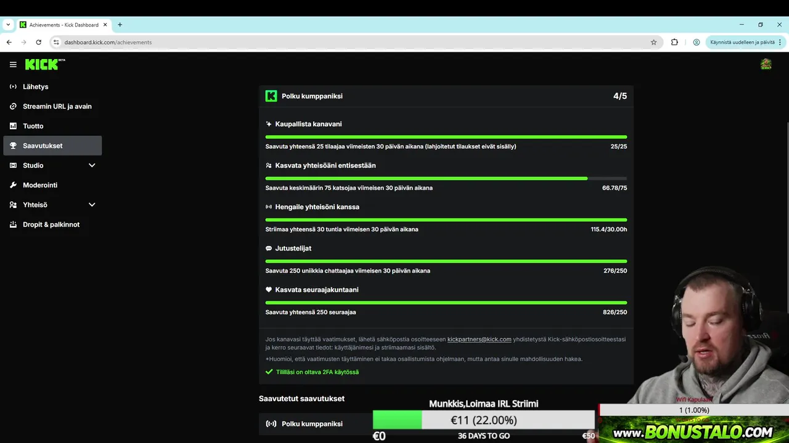Click the Yhteisö people icon
Screen dimensions: 789x443
13,205
